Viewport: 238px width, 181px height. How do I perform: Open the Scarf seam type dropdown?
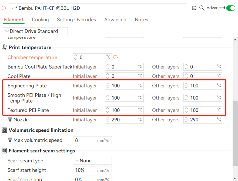click(92, 161)
